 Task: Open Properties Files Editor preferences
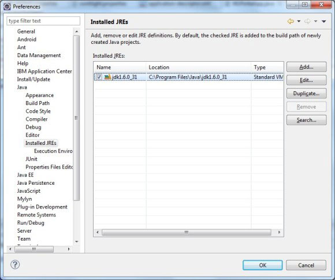[49, 167]
